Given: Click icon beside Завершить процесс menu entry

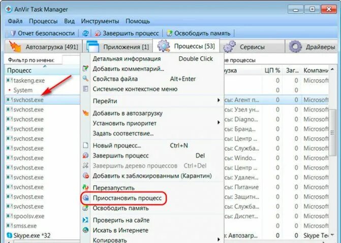Looking at the screenshot, I should click(85, 155).
